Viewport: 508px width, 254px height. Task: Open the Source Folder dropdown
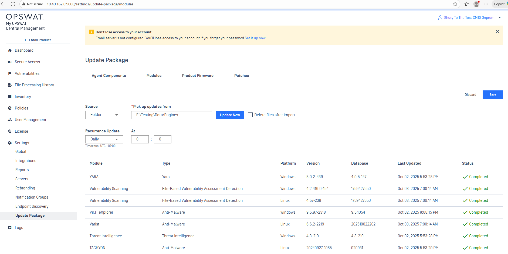coord(104,115)
